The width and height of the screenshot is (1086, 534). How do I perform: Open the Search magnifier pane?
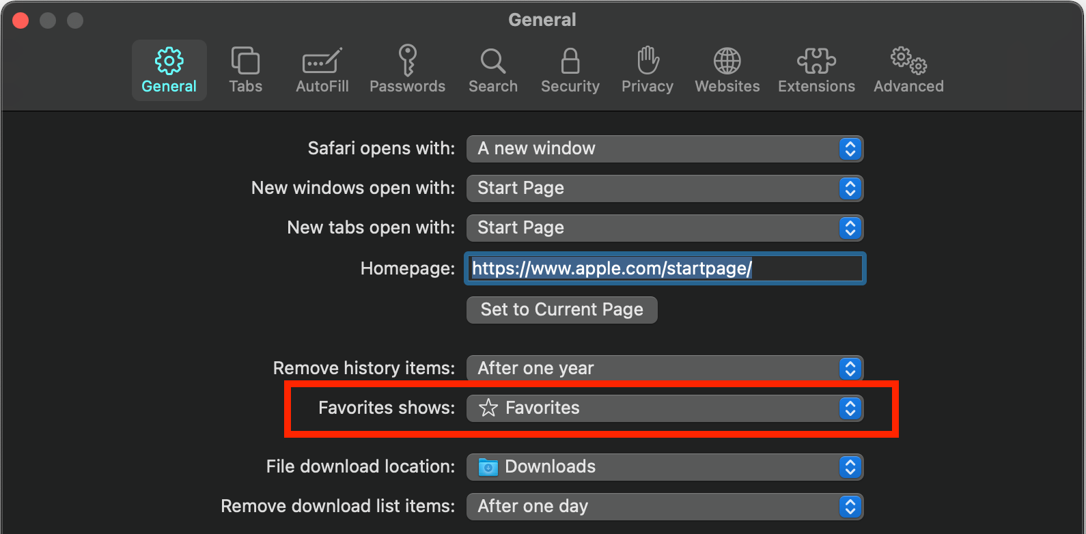coord(492,70)
